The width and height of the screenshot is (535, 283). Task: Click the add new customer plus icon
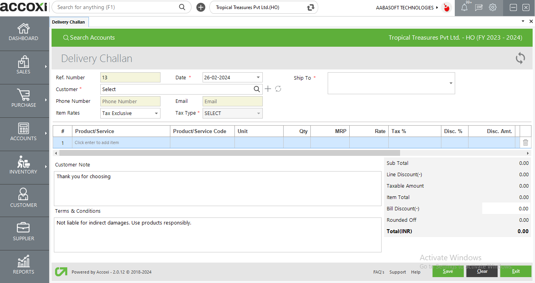click(x=268, y=89)
